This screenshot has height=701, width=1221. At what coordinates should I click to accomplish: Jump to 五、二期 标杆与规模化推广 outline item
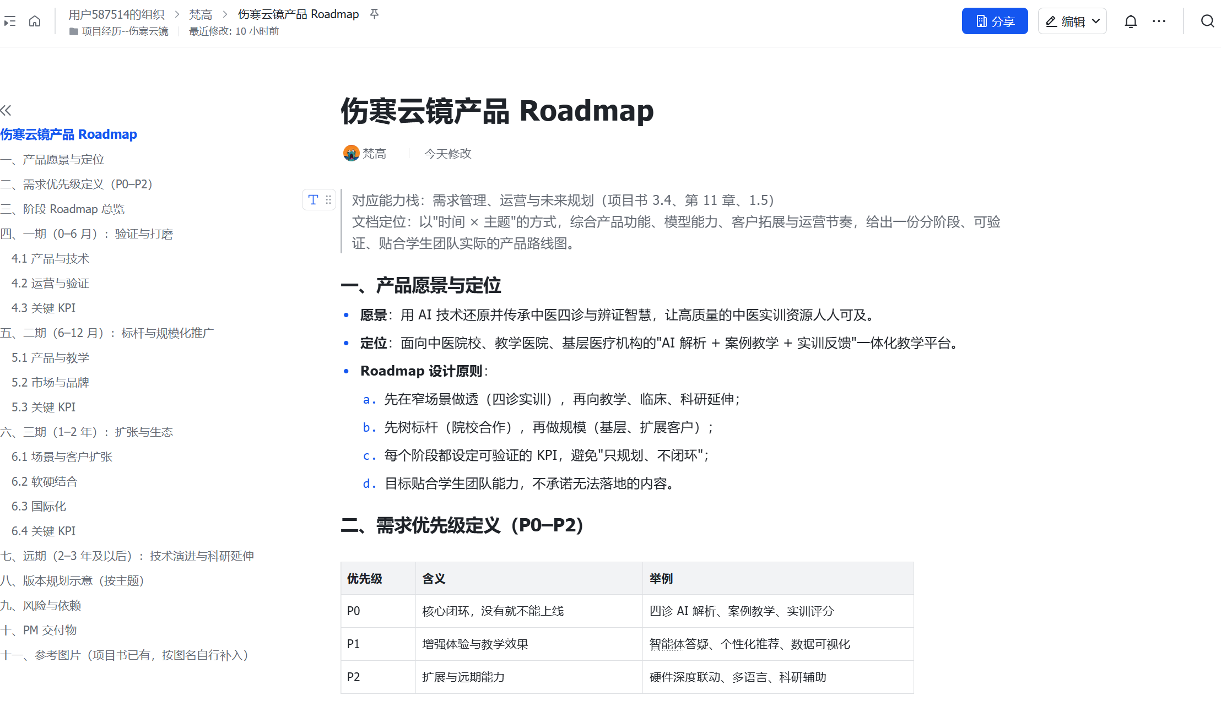click(107, 333)
